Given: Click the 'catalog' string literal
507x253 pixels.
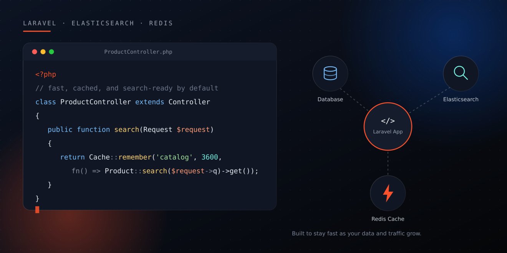Looking at the screenshot, I should pyautogui.click(x=174, y=157).
